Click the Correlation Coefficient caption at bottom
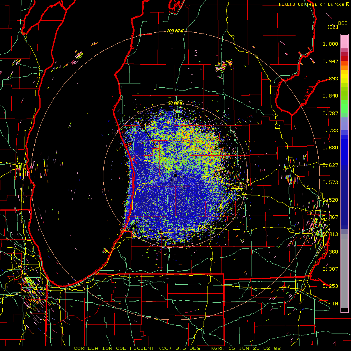351x351 pixels. pyautogui.click(x=177, y=348)
